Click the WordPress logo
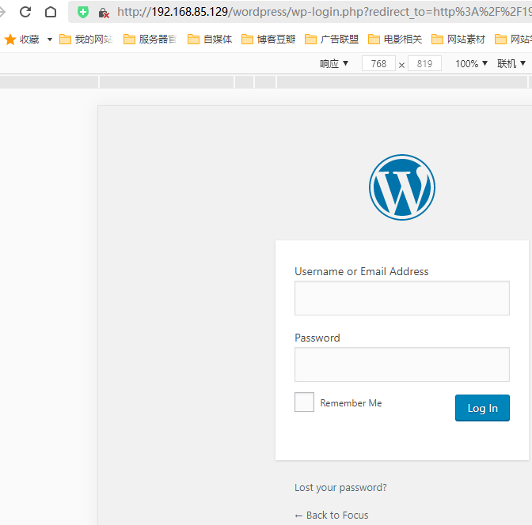 tap(401, 187)
